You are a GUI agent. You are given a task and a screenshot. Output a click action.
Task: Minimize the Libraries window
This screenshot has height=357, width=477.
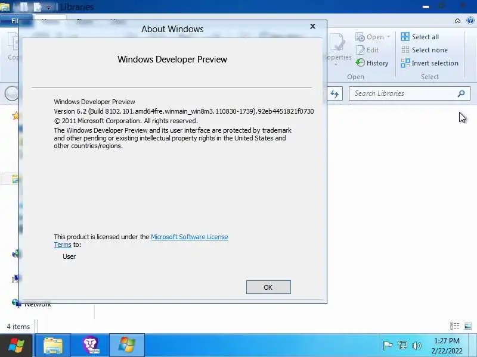(x=426, y=7)
